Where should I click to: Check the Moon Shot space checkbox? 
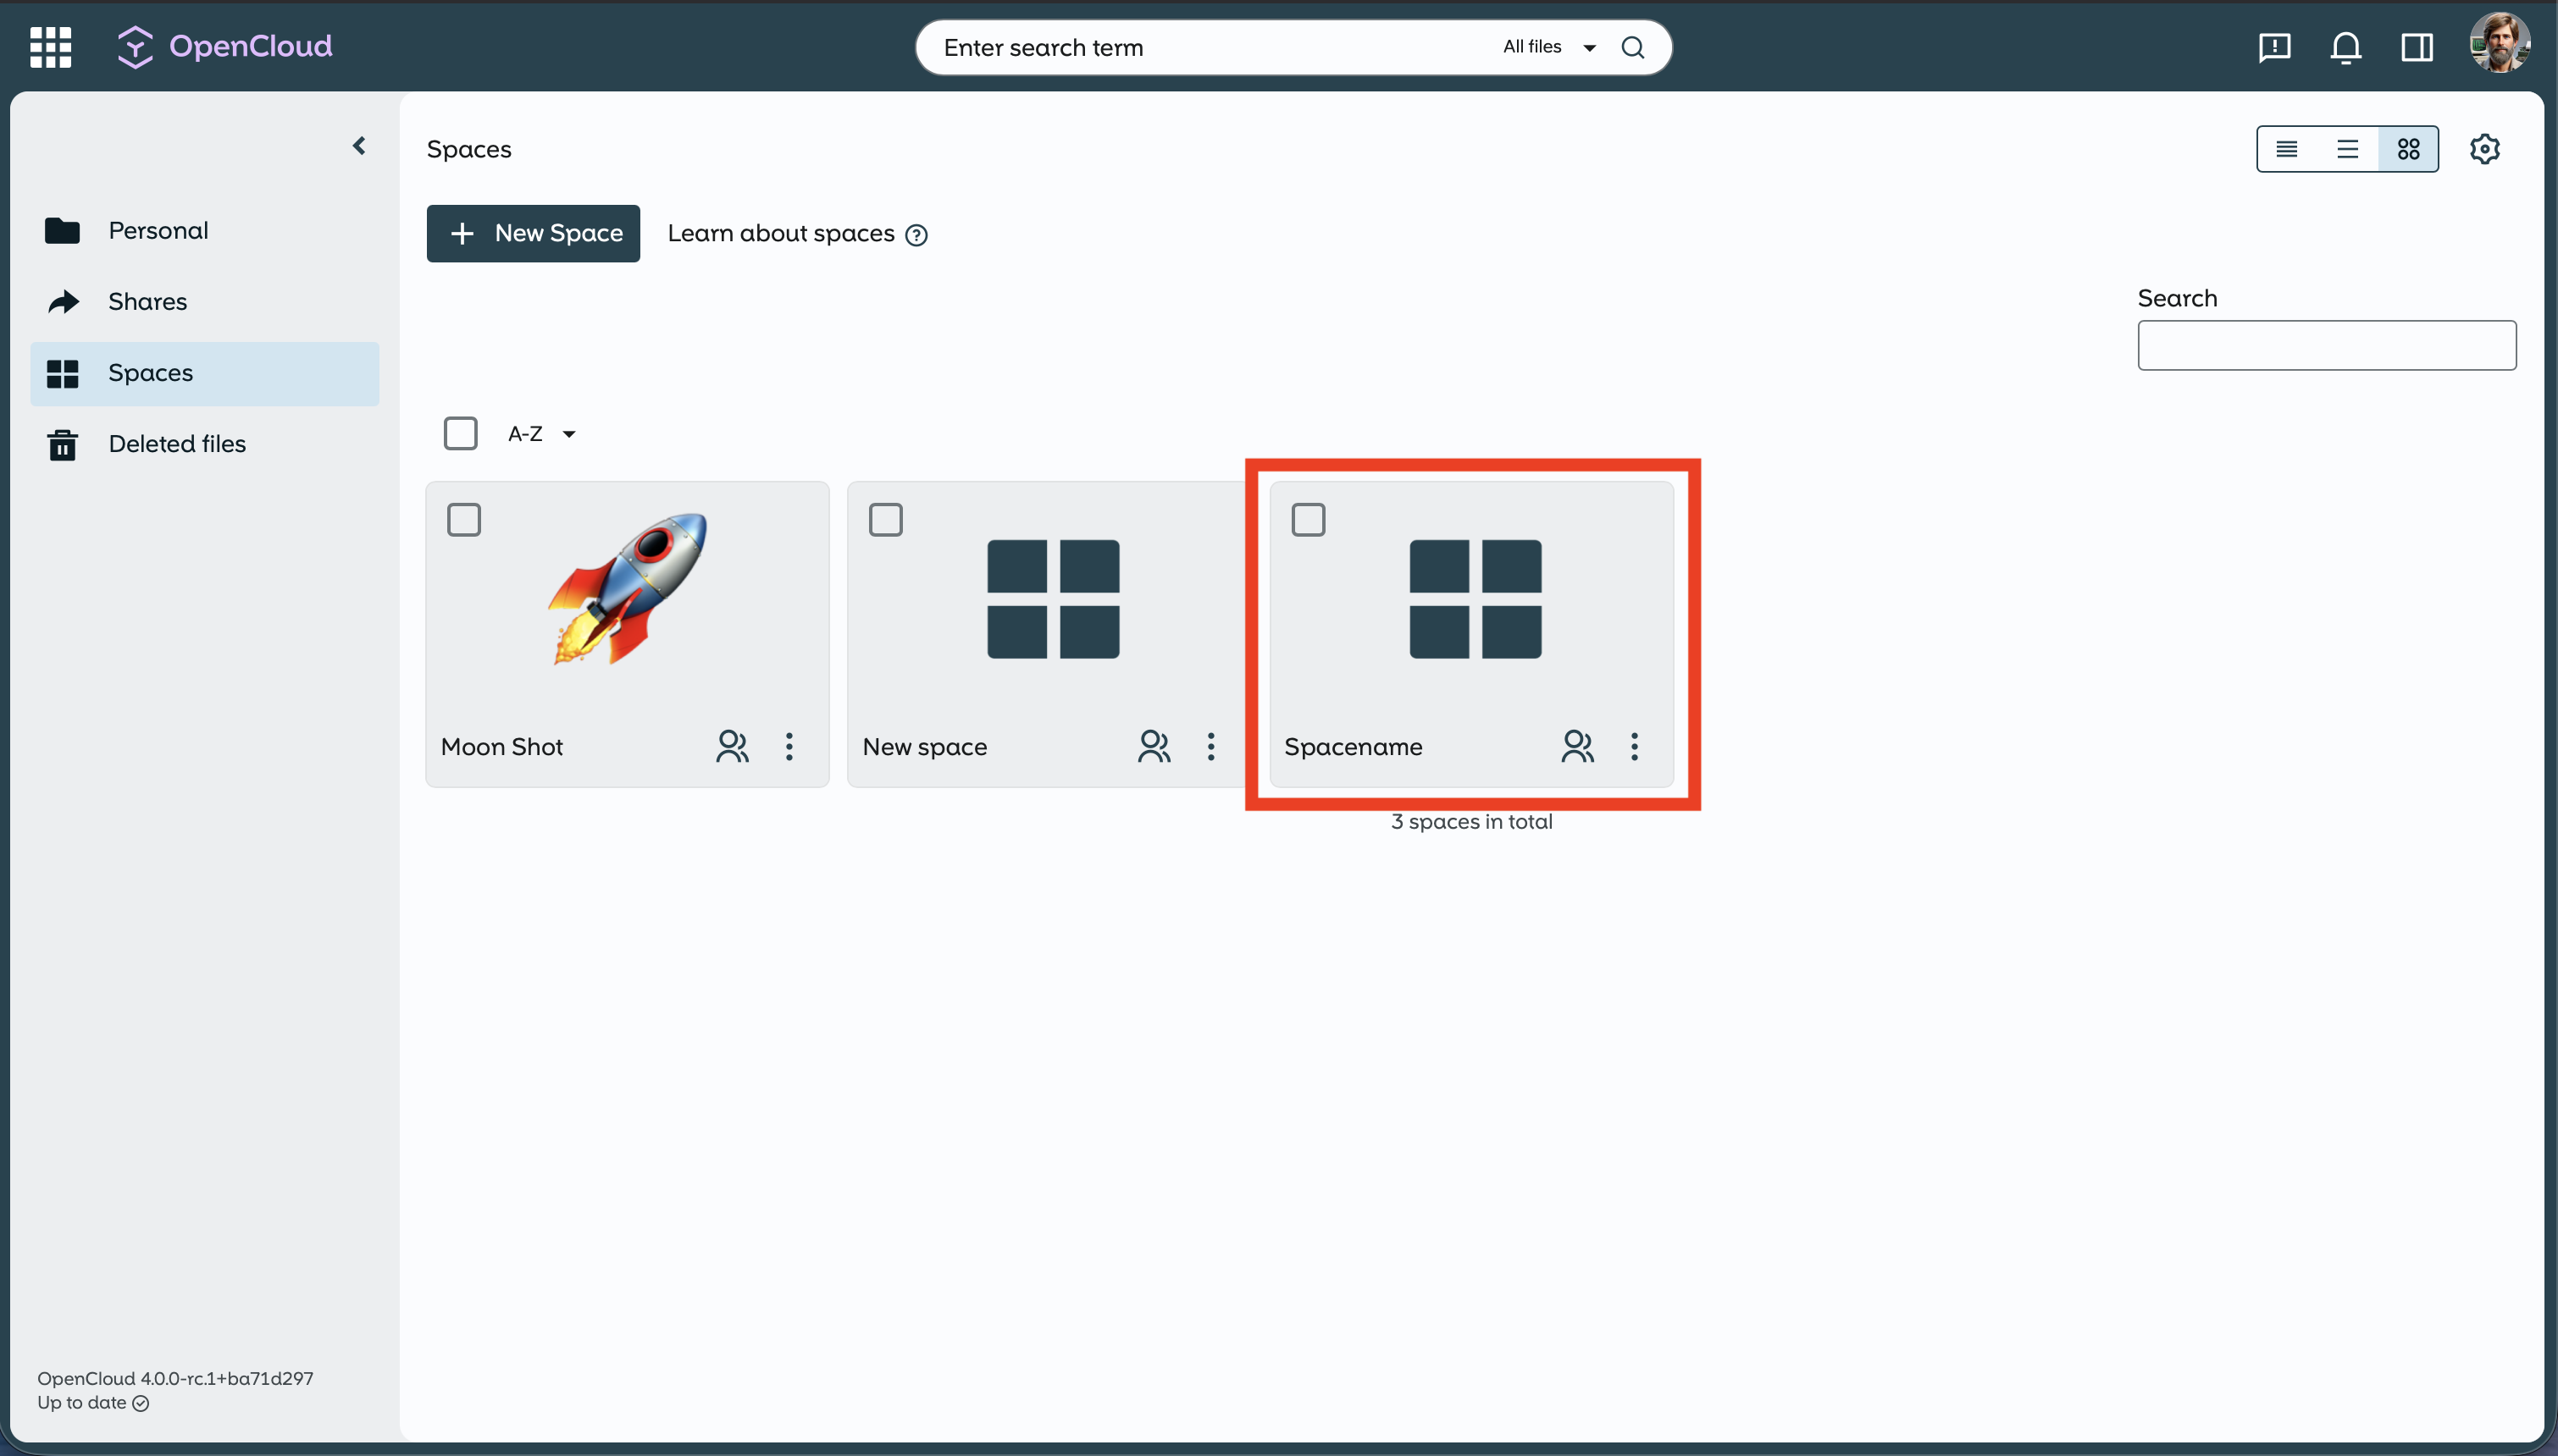tap(463, 520)
